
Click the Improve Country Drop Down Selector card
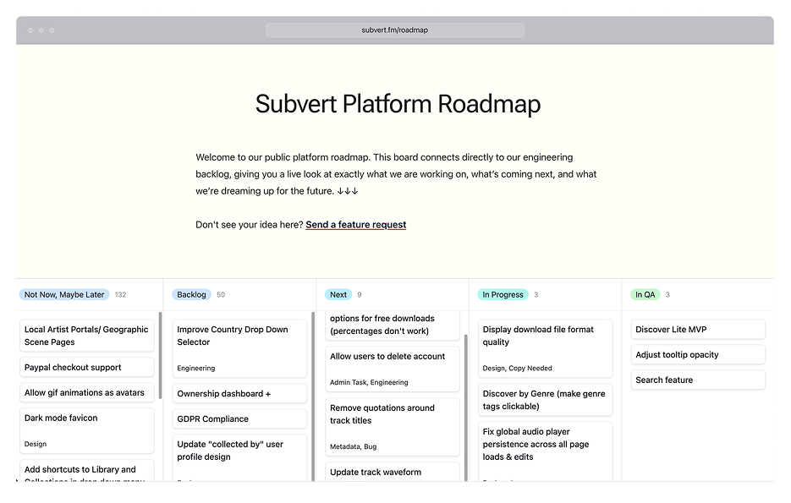pos(239,347)
